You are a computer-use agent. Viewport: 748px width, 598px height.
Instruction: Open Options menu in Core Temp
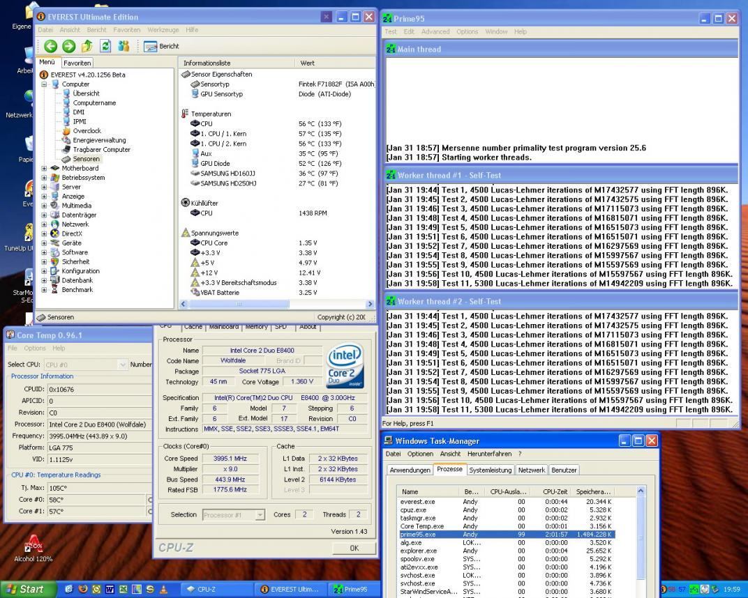(35, 348)
